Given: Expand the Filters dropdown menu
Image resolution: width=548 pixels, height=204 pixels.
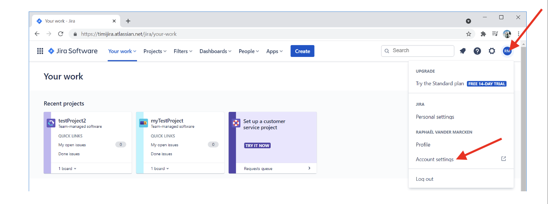Looking at the screenshot, I should [x=183, y=51].
